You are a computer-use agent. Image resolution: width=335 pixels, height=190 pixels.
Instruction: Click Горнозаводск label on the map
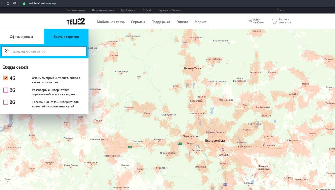click(x=132, y=36)
